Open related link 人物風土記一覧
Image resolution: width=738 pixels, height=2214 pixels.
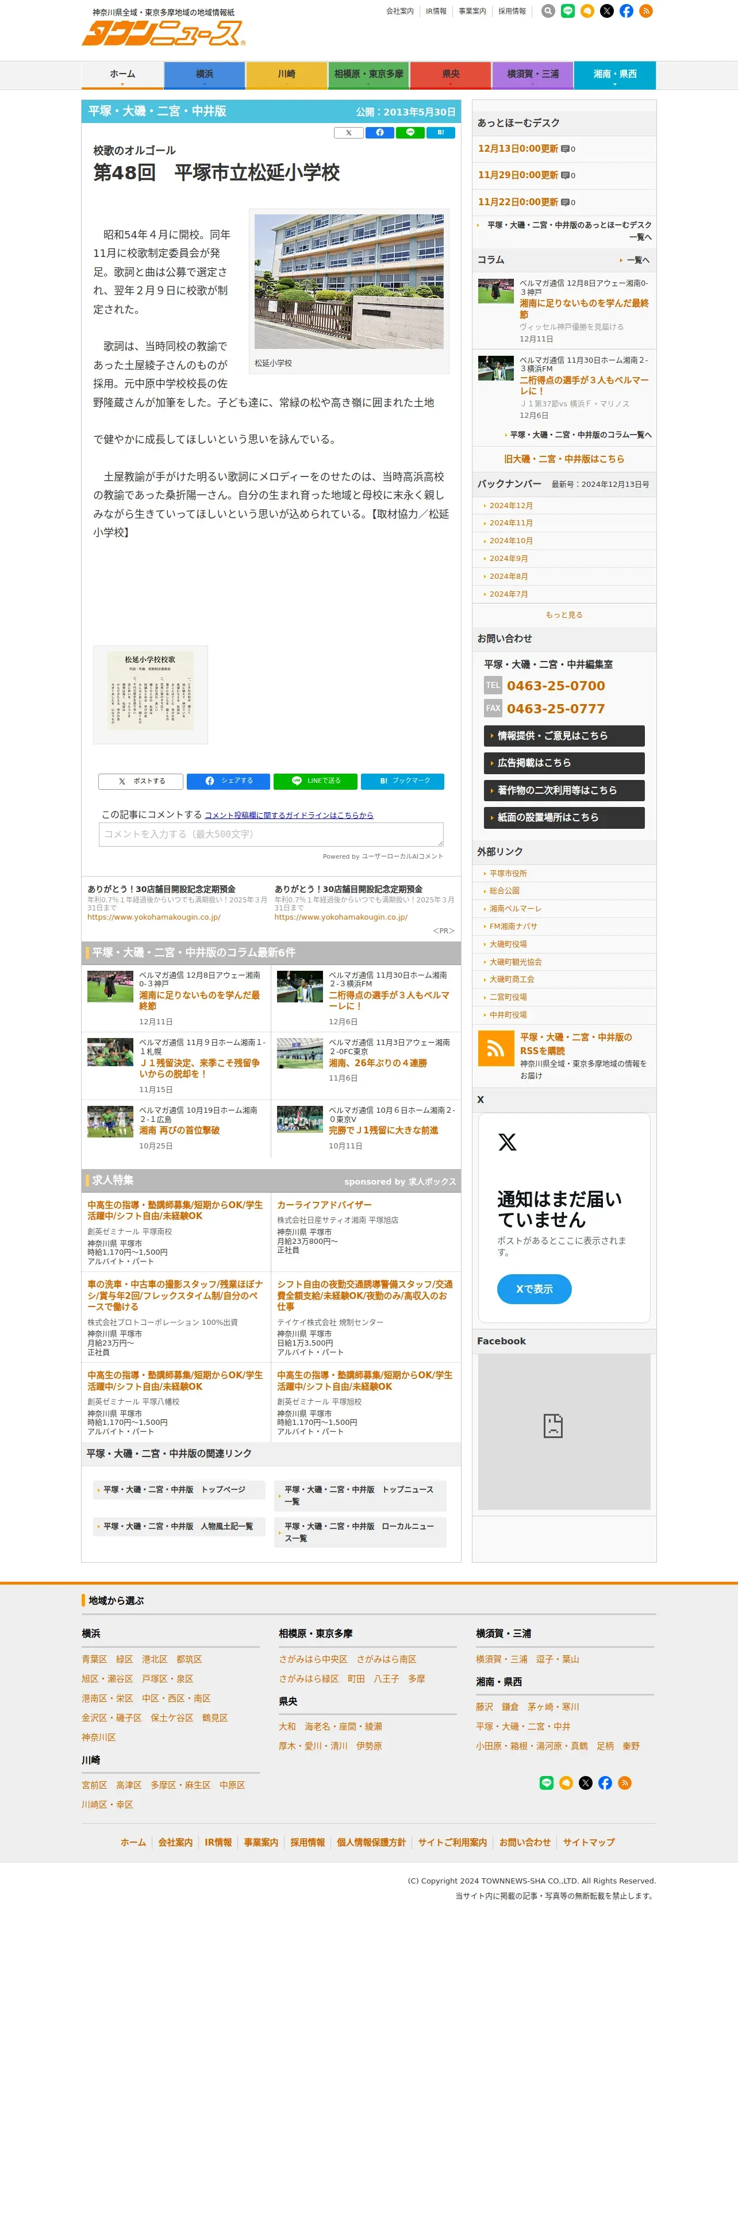[178, 1527]
